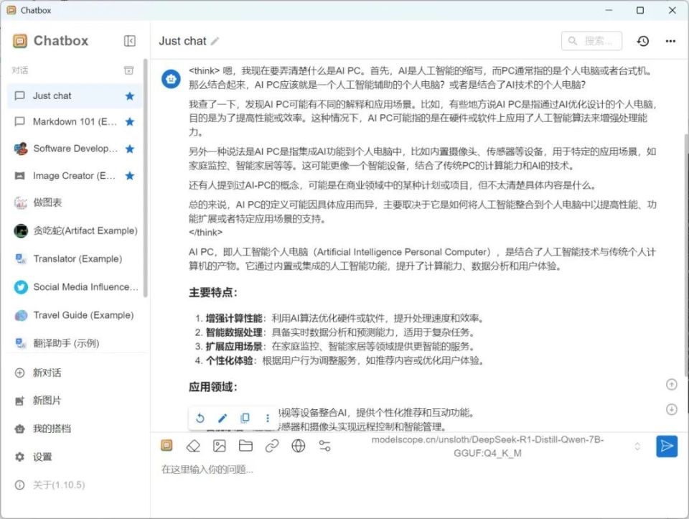Edit the message with the blue pencil icon
This screenshot has height=519, width=689.
[x=222, y=418]
